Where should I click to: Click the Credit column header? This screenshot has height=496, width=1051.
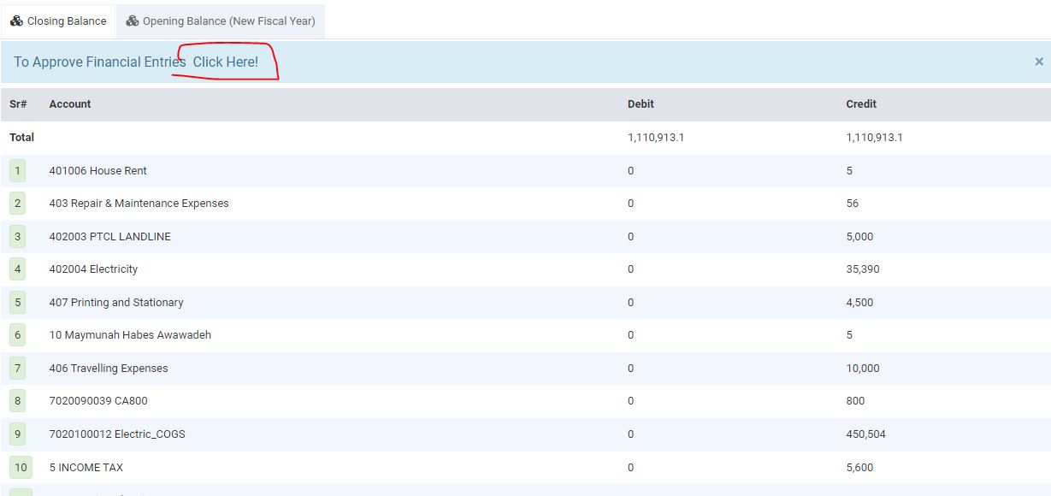coord(861,104)
